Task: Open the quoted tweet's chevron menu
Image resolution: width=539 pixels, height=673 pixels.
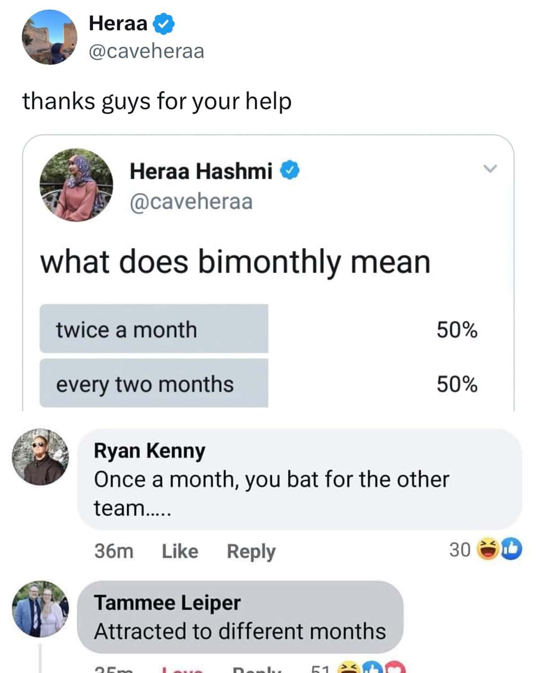Action: pyautogui.click(x=490, y=169)
